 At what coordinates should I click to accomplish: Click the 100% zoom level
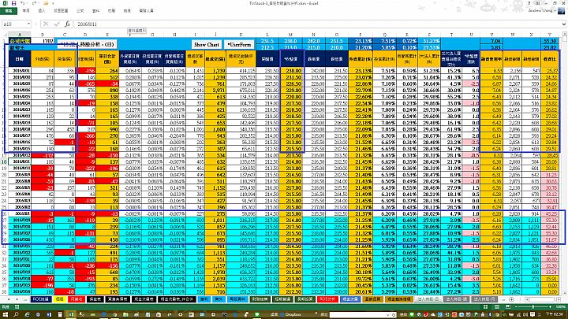[559, 306]
